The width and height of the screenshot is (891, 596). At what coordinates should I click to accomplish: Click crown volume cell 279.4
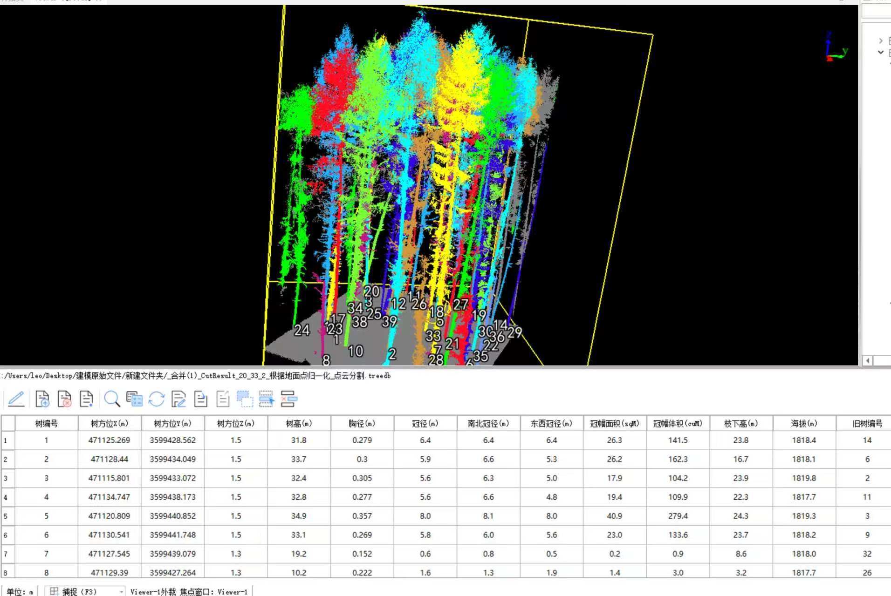point(678,516)
